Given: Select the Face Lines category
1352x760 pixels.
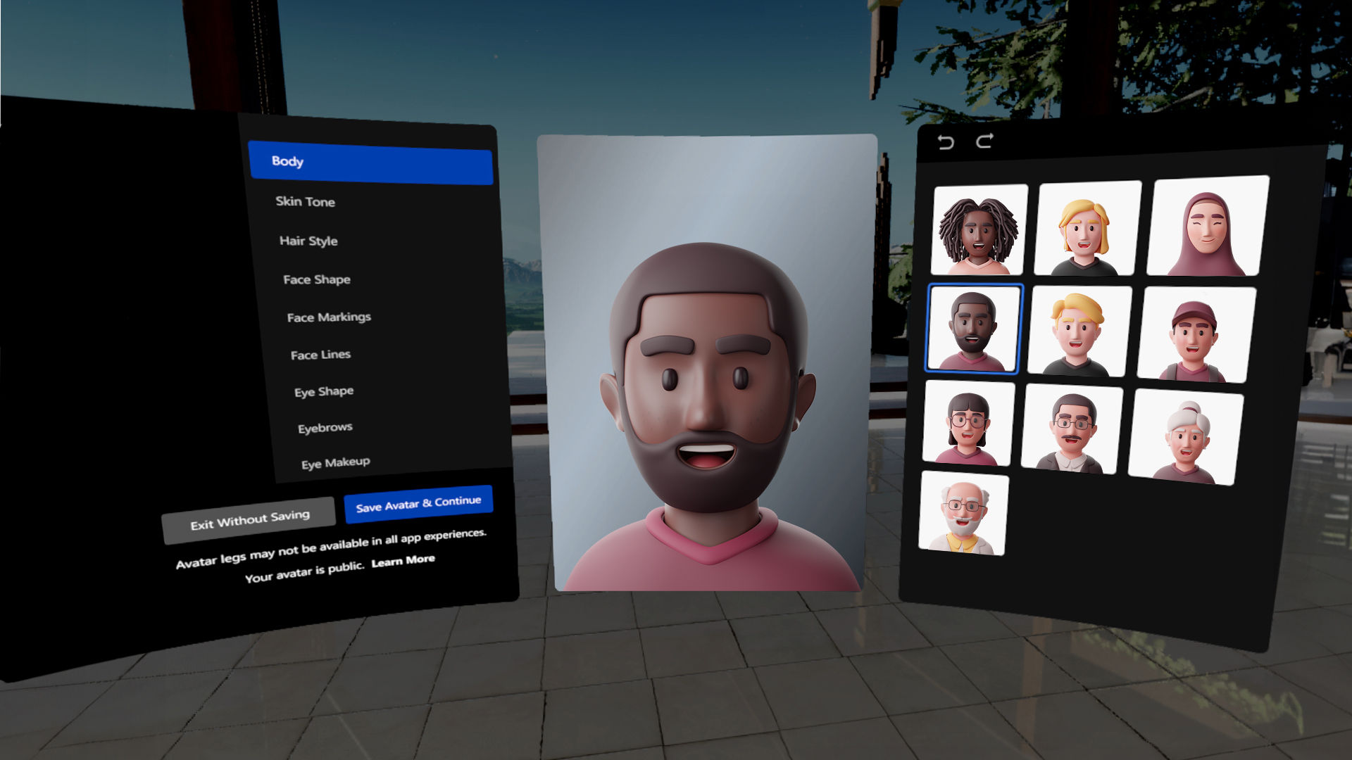Looking at the screenshot, I should coord(321,354).
